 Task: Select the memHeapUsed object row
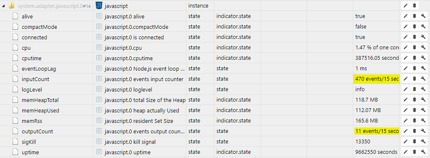(215, 110)
